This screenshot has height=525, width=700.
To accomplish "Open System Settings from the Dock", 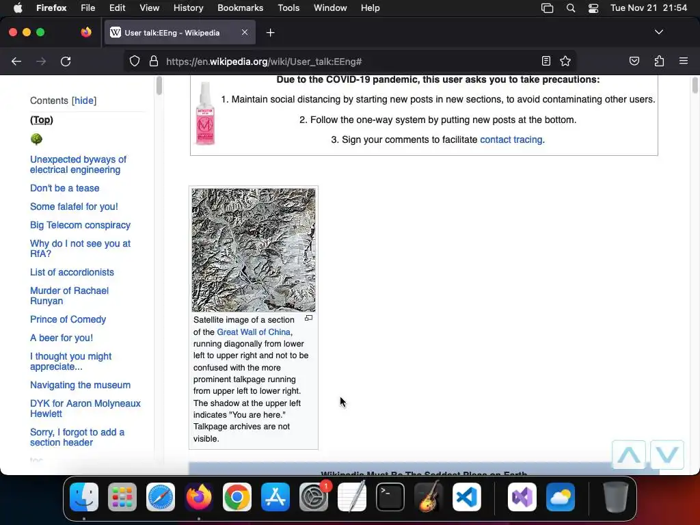I will pos(314,497).
